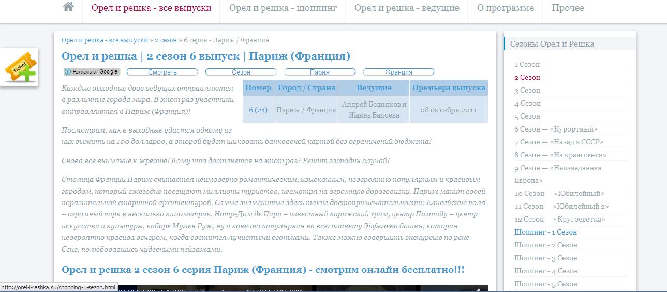Open '1 Сезон' in sidebar

pos(527,65)
